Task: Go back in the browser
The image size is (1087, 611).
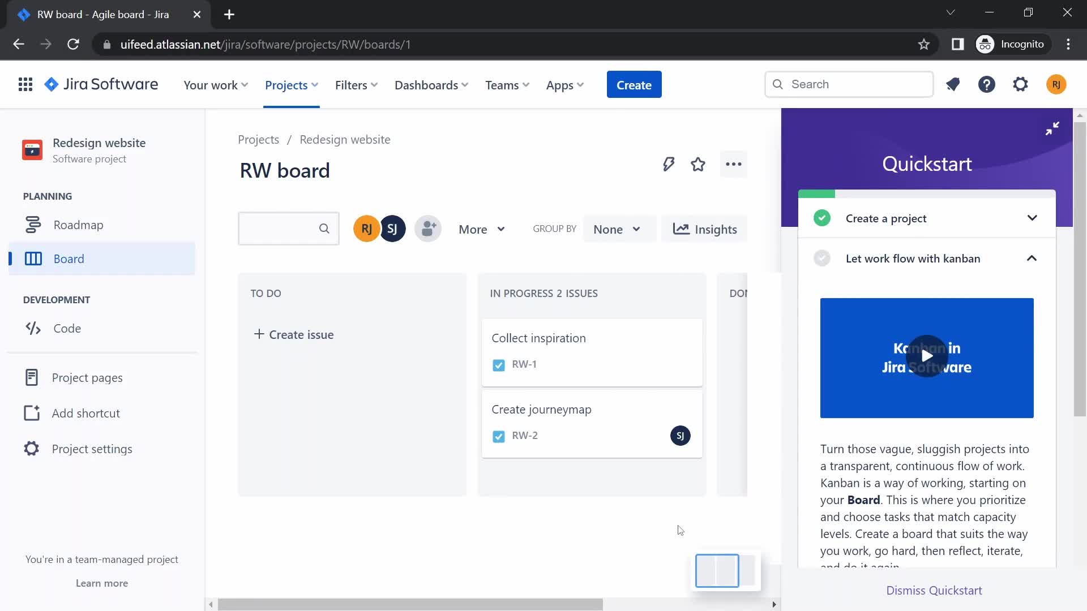Action: pyautogui.click(x=19, y=44)
